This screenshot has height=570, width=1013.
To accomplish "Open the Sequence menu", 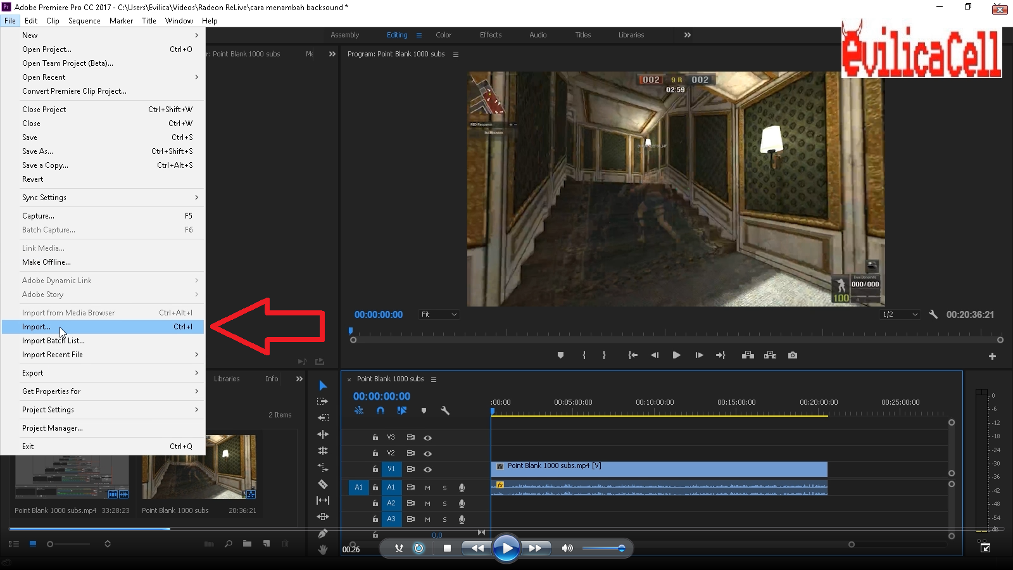I will coord(84,21).
